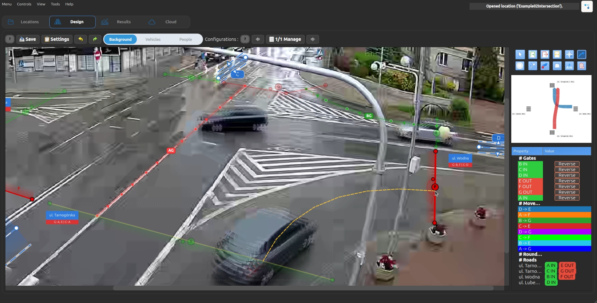Select the green entry gate tool

click(x=533, y=54)
